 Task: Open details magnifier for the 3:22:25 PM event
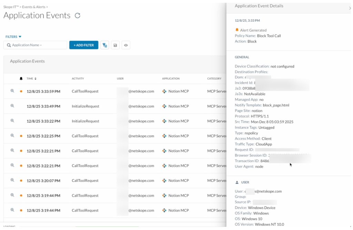[12, 136]
